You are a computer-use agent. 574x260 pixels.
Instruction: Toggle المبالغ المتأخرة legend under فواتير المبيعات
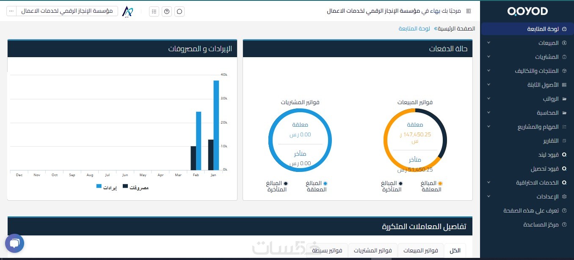[392, 186]
